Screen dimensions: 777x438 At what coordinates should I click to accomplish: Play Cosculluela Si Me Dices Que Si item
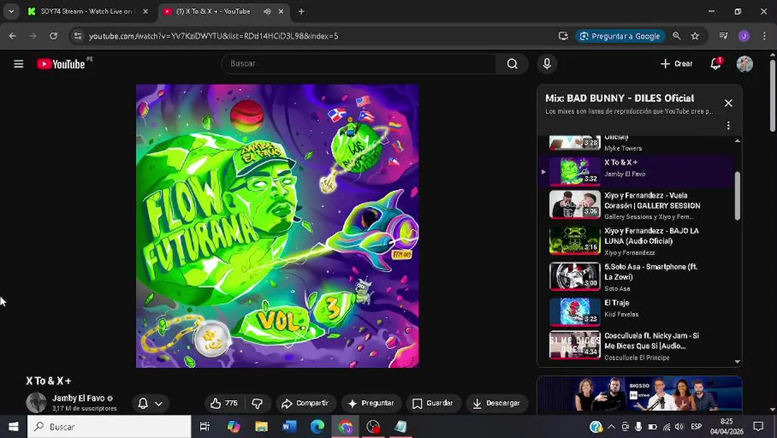coord(637,346)
